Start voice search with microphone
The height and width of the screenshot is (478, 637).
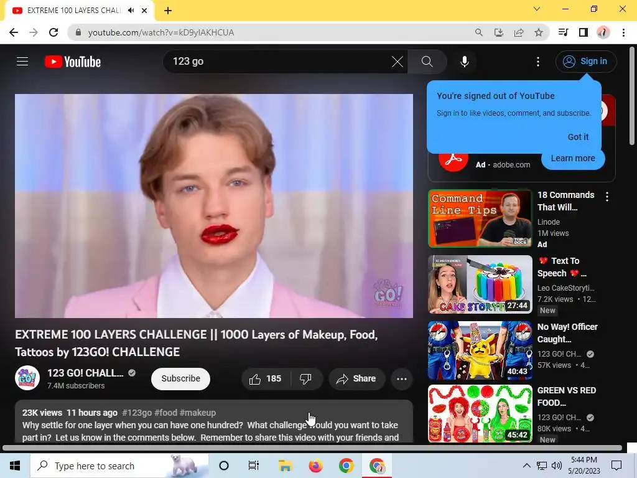pos(464,62)
